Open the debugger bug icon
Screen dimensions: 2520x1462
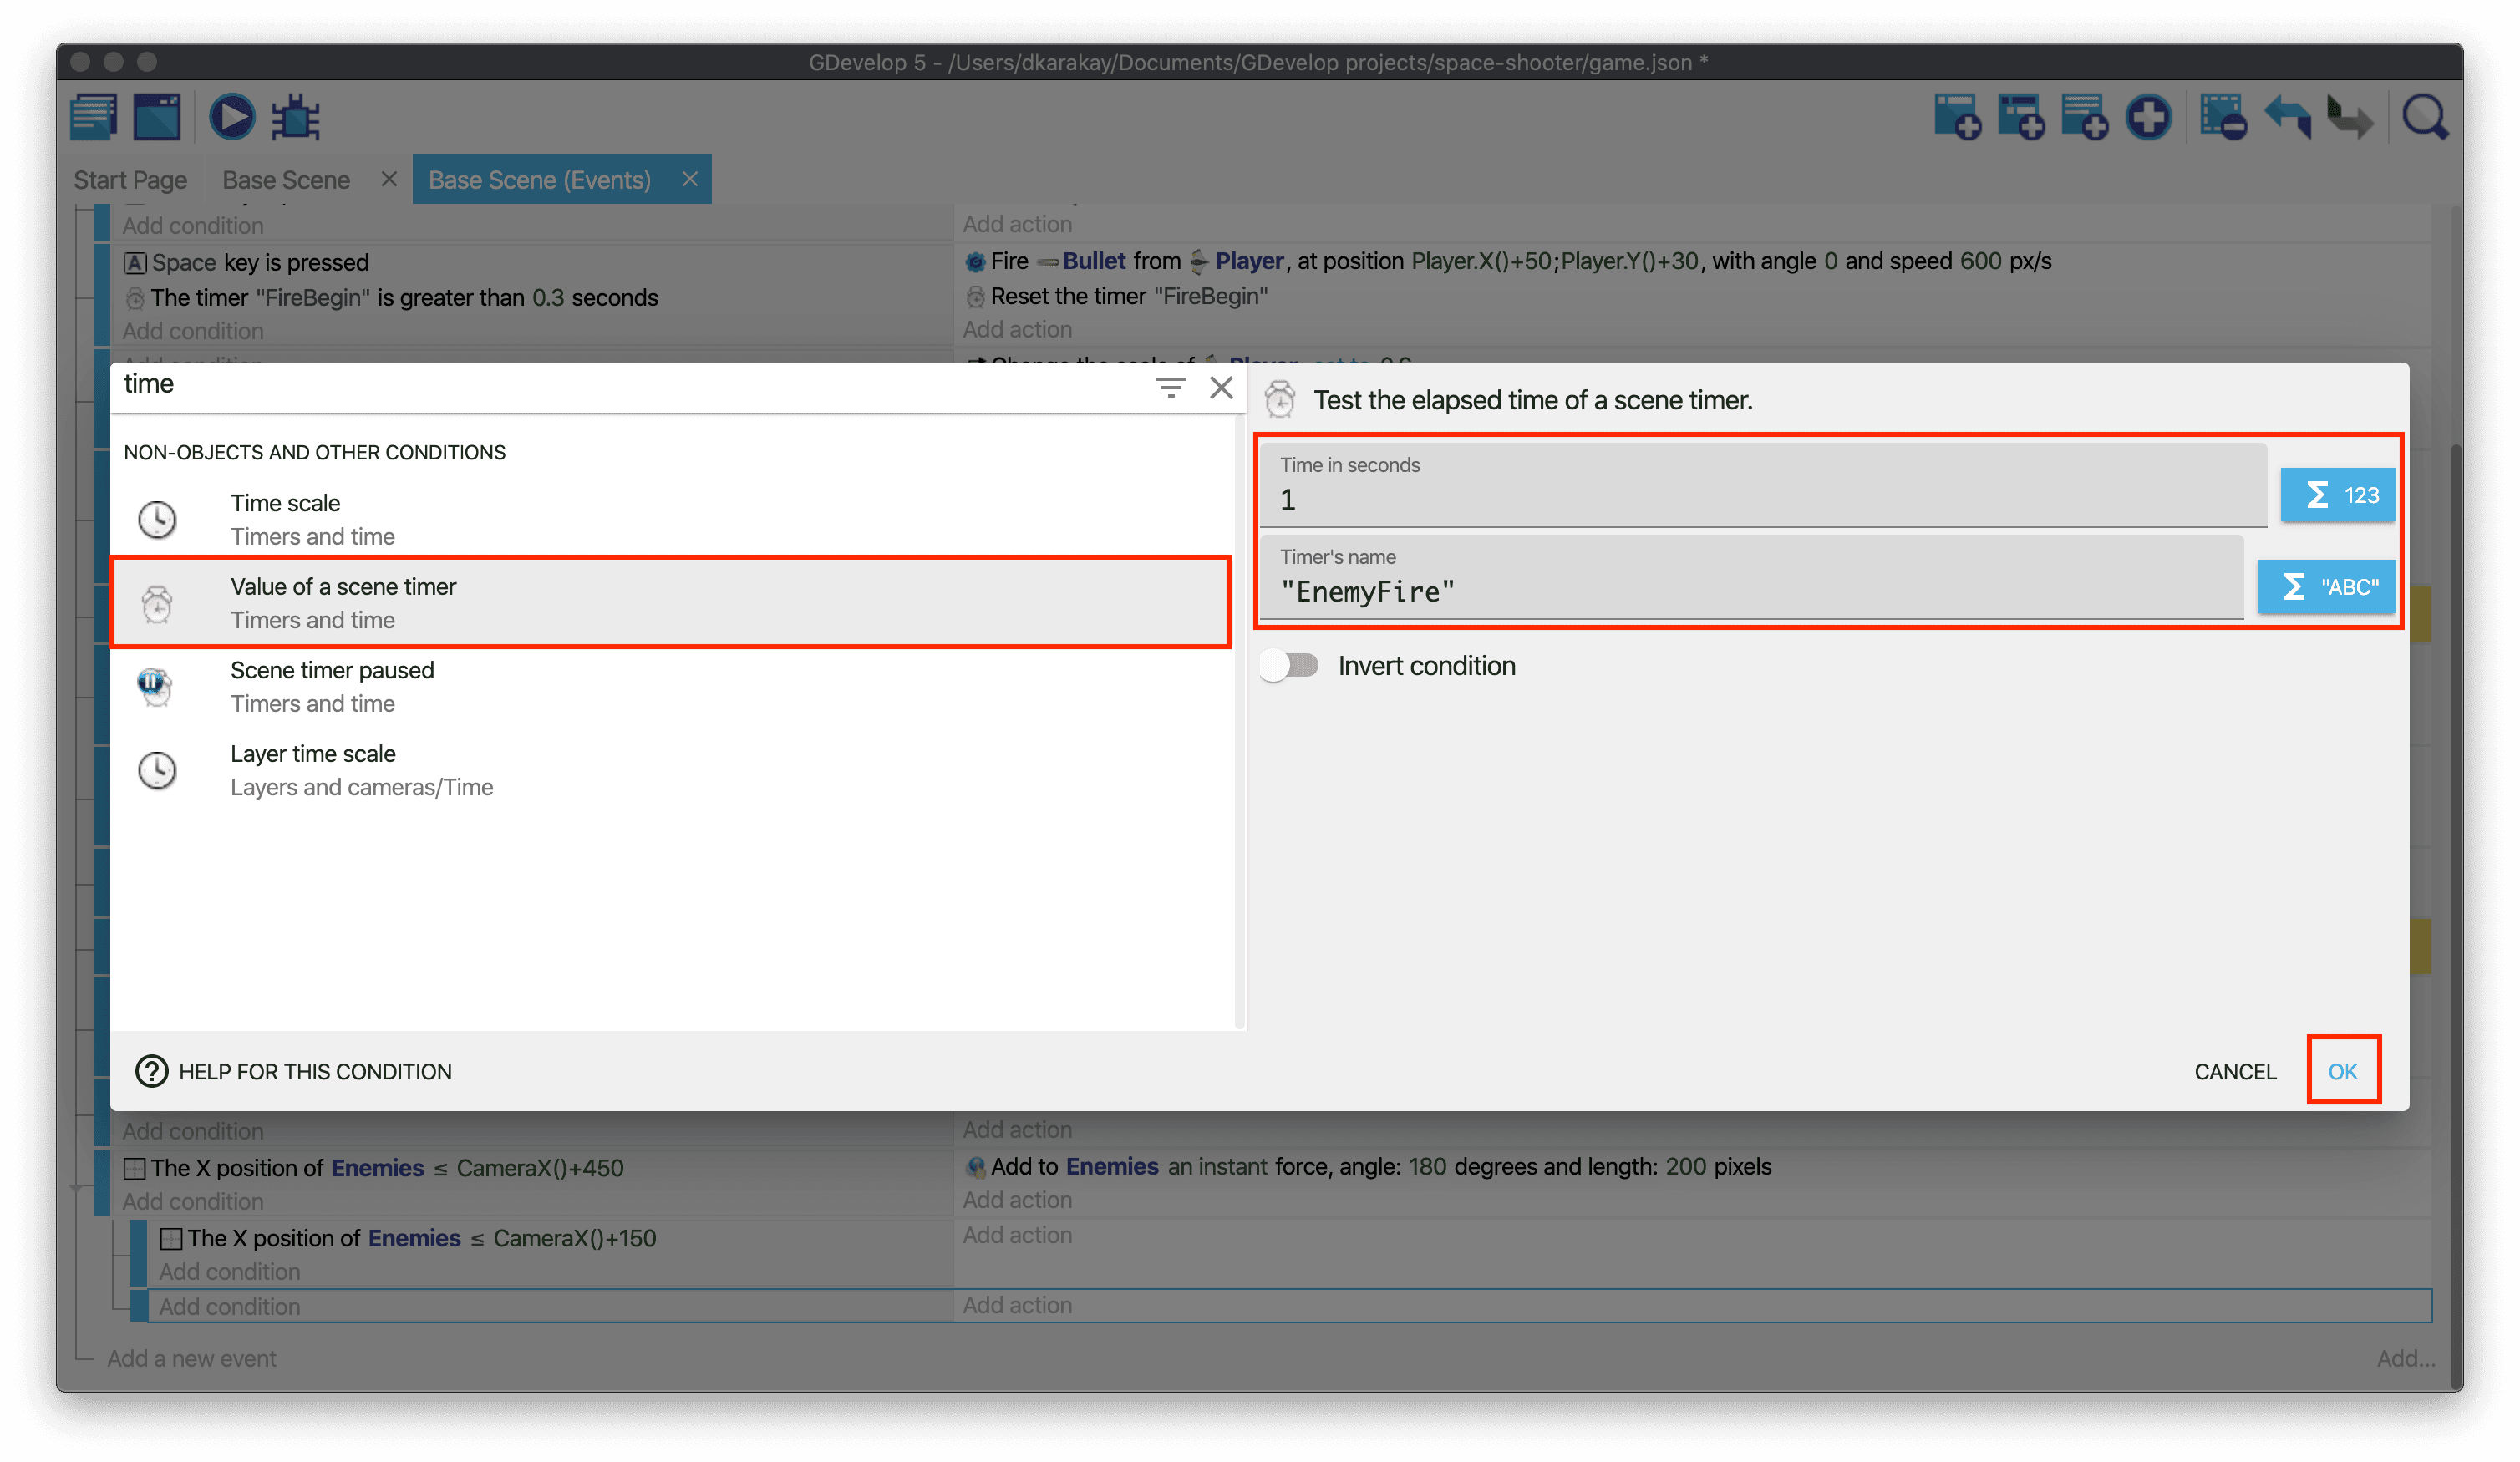coord(296,118)
